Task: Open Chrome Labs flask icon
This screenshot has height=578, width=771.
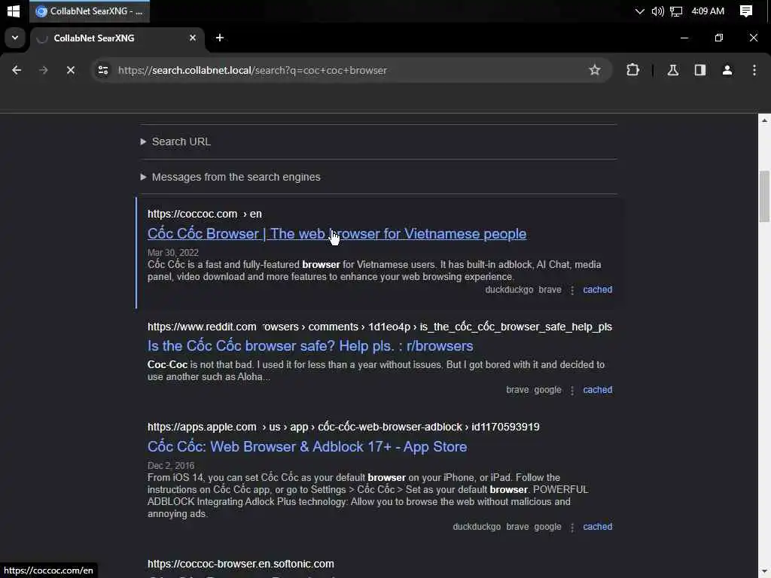Action: [x=672, y=70]
